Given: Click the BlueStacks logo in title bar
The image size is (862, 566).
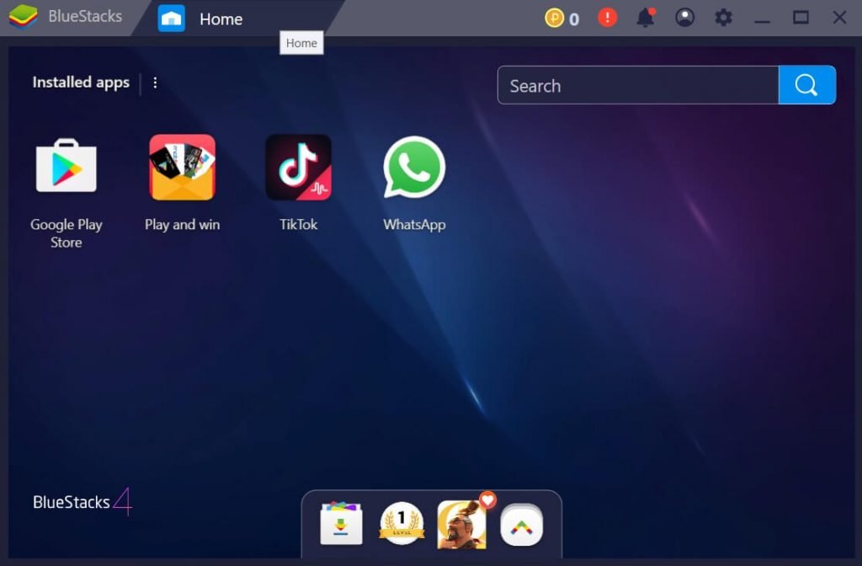Looking at the screenshot, I should point(23,17).
